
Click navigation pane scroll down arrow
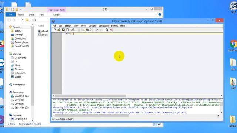pos(33,120)
